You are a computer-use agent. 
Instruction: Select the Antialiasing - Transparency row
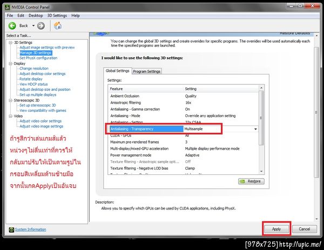(184, 129)
